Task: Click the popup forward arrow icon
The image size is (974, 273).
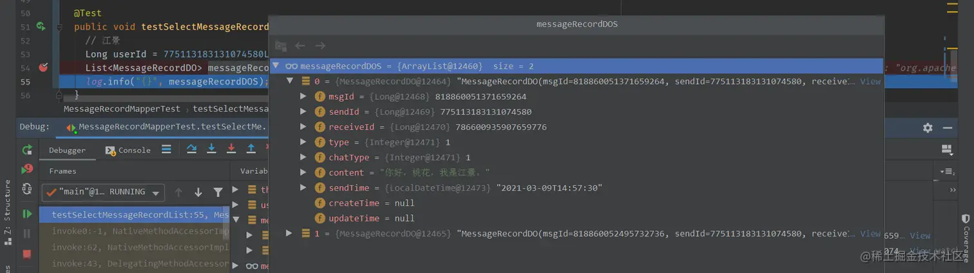Action: point(320,46)
